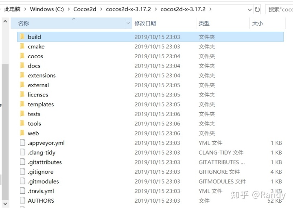Select the file name AUTHORS

pyautogui.click(x=41, y=201)
